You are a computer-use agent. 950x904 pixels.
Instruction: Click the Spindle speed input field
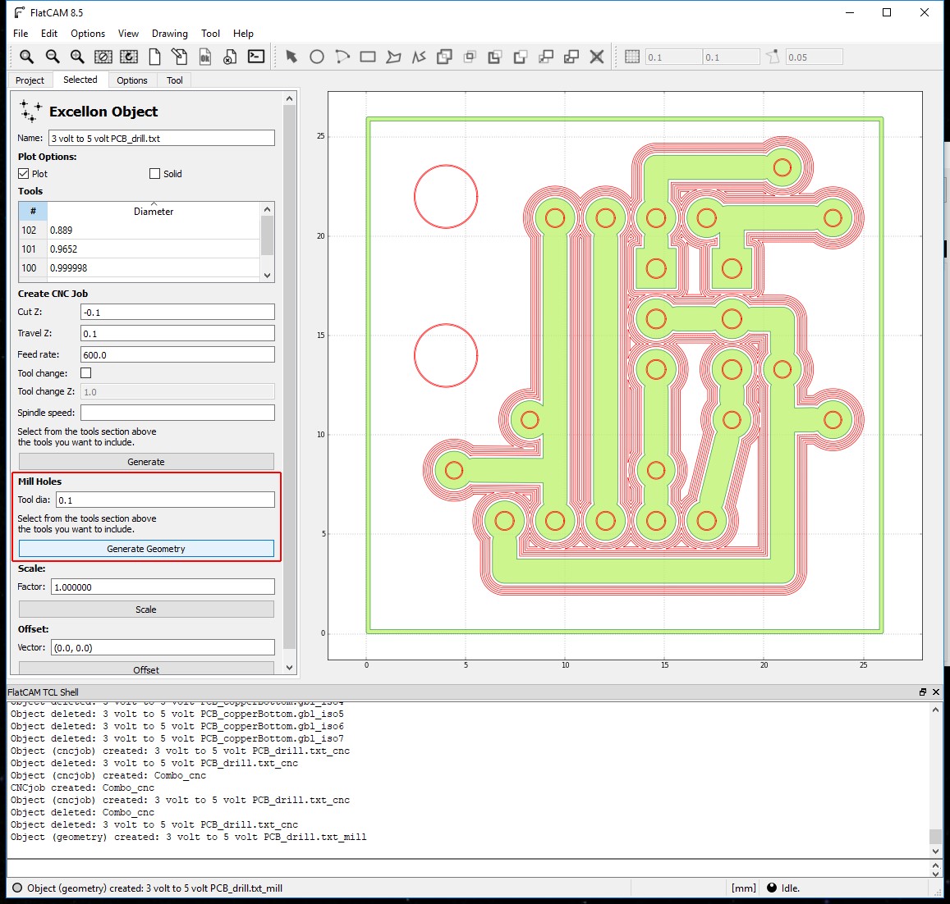point(177,413)
